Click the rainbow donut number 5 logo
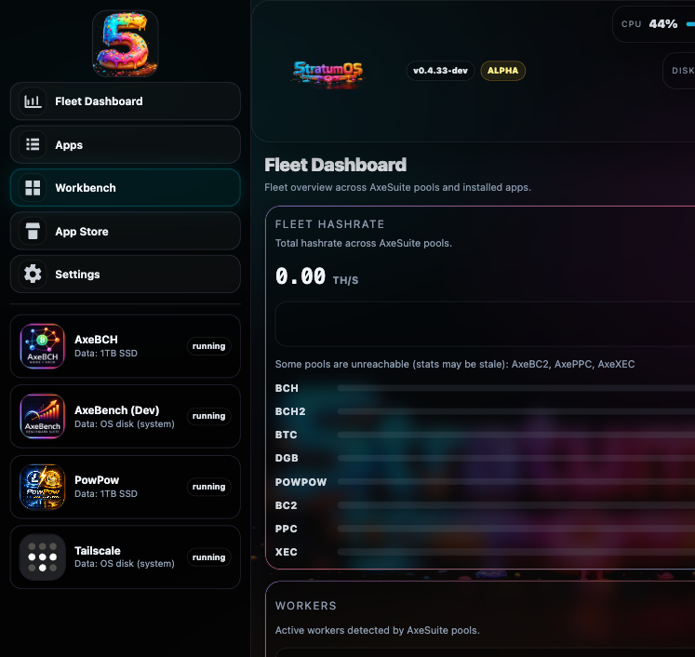 [x=126, y=44]
